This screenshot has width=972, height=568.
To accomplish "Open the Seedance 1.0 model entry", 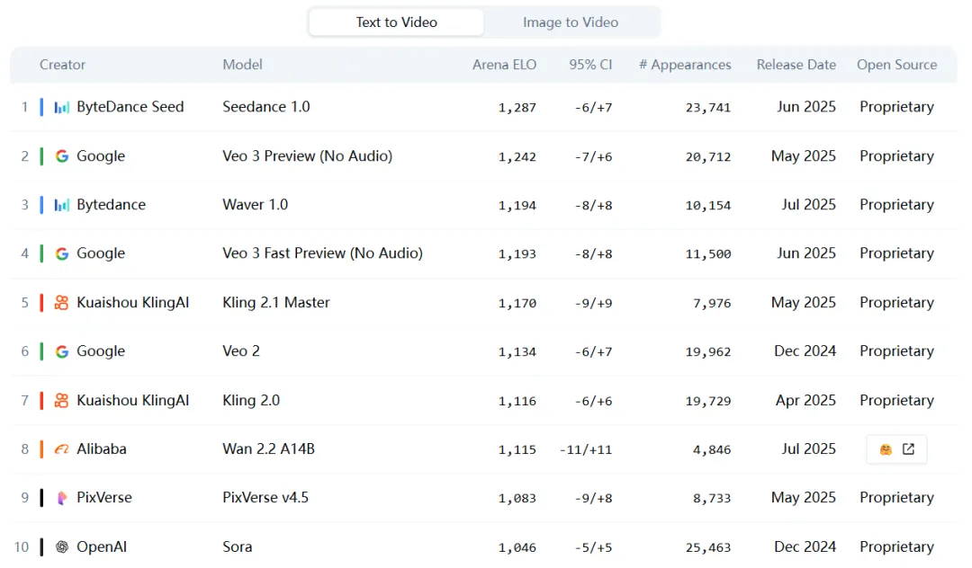I will [266, 107].
